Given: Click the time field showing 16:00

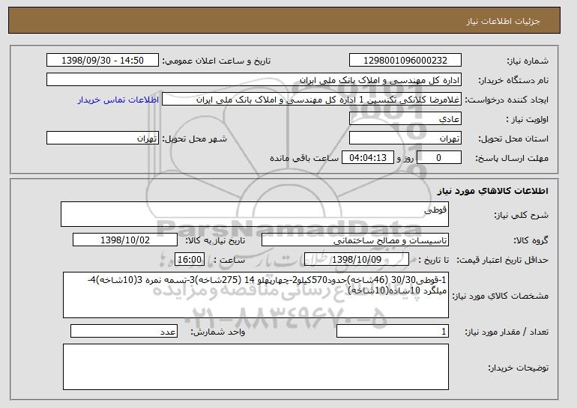Looking at the screenshot, I should [x=189, y=260].
